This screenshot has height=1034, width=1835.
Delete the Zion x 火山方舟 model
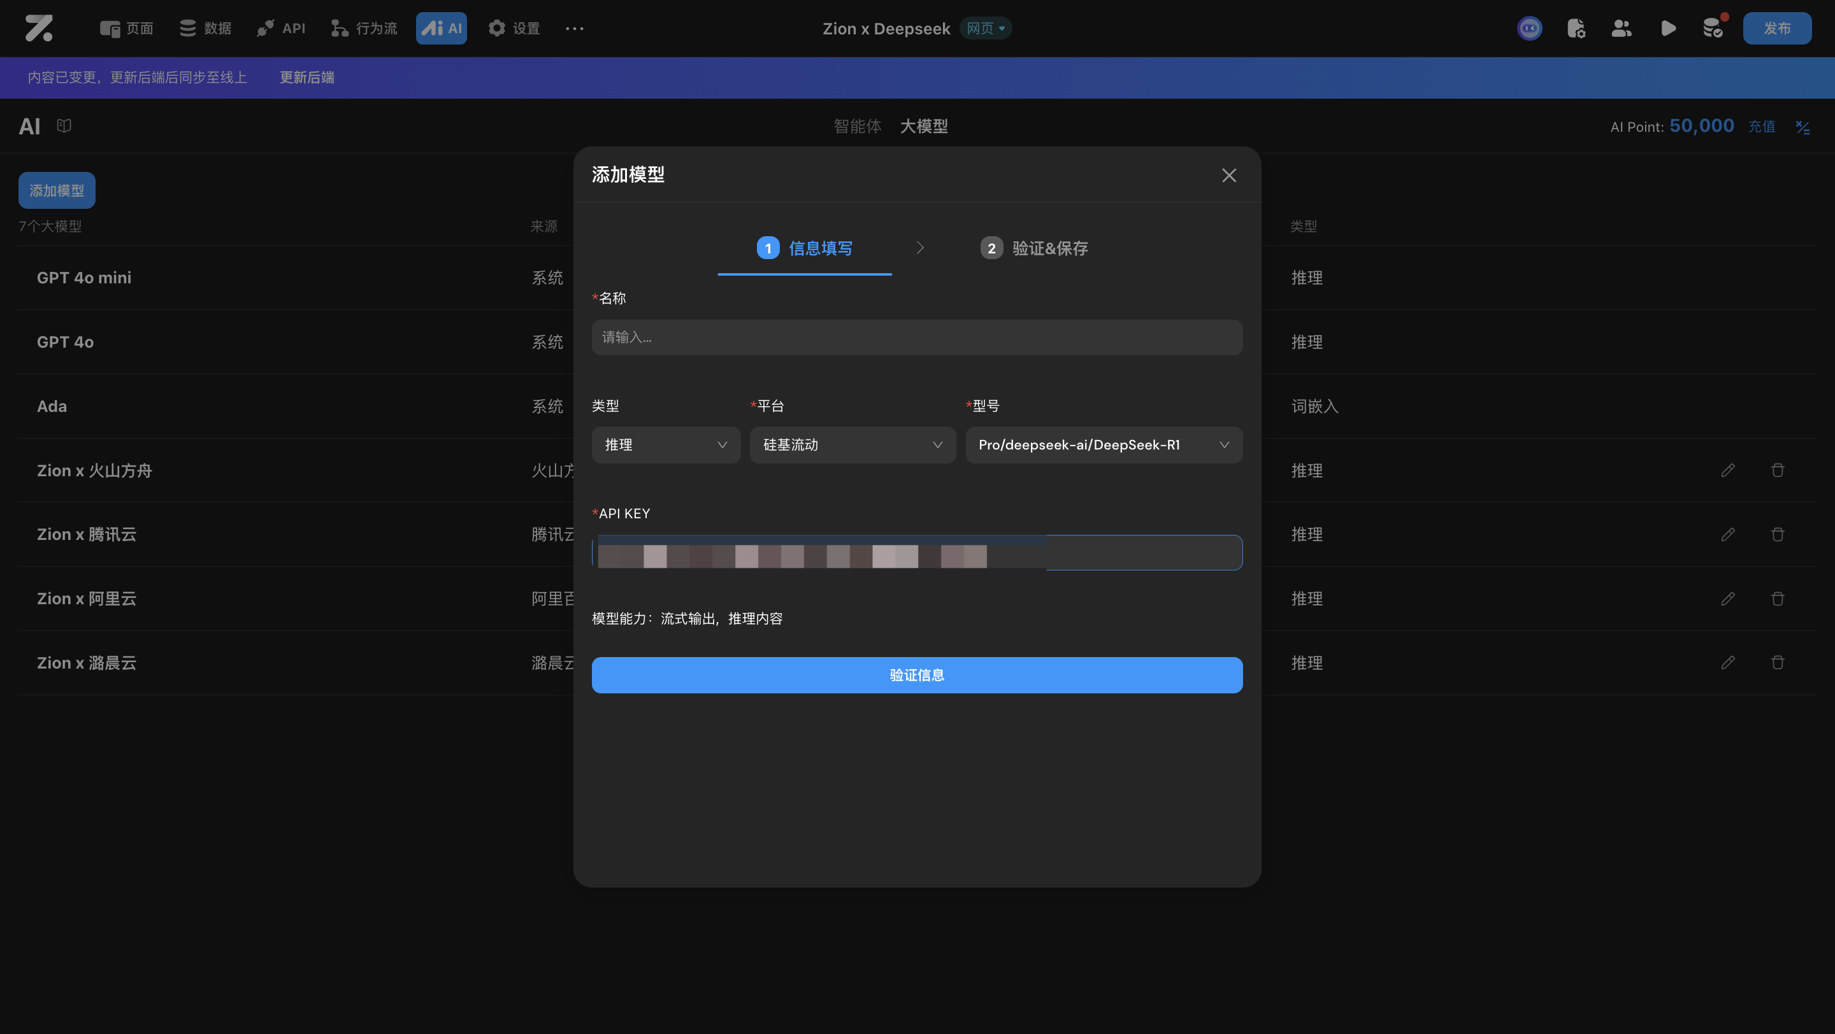click(x=1778, y=471)
